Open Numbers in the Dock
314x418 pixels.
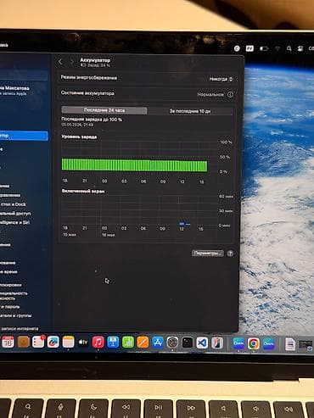pyautogui.click(x=128, y=343)
